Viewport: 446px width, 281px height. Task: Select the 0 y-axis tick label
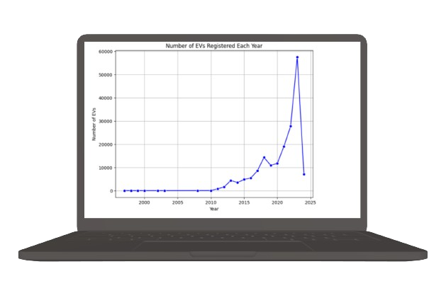(111, 191)
